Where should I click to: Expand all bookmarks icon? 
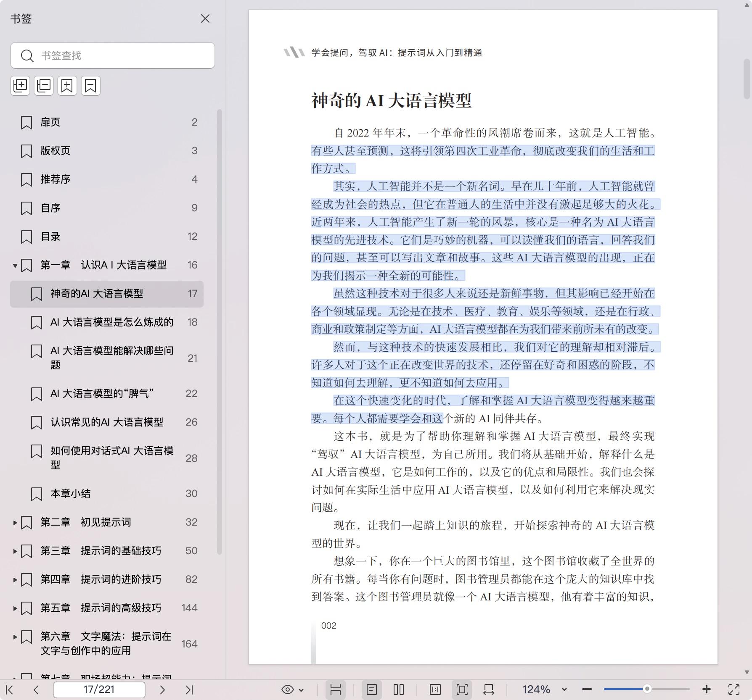(x=20, y=86)
